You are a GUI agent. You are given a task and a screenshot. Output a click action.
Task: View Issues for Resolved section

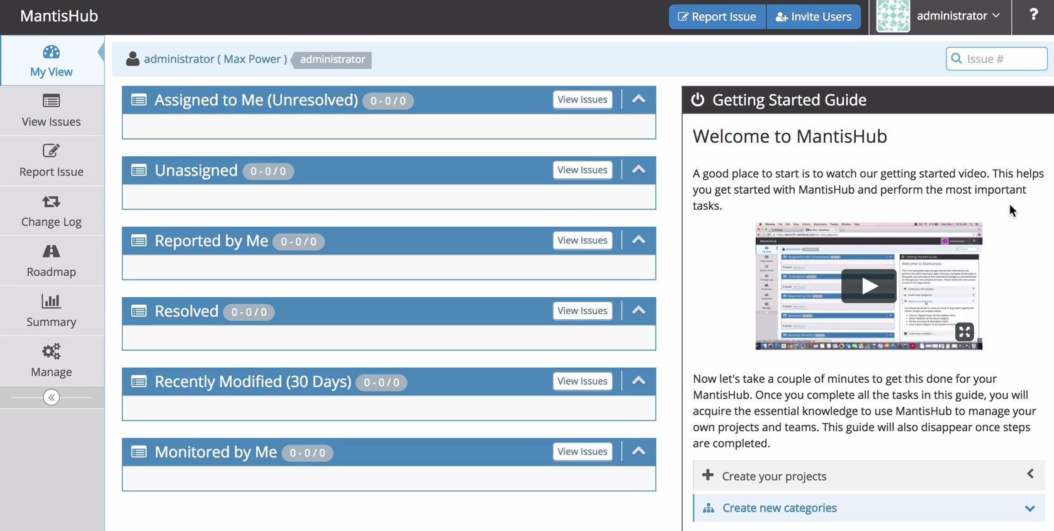pyautogui.click(x=583, y=310)
